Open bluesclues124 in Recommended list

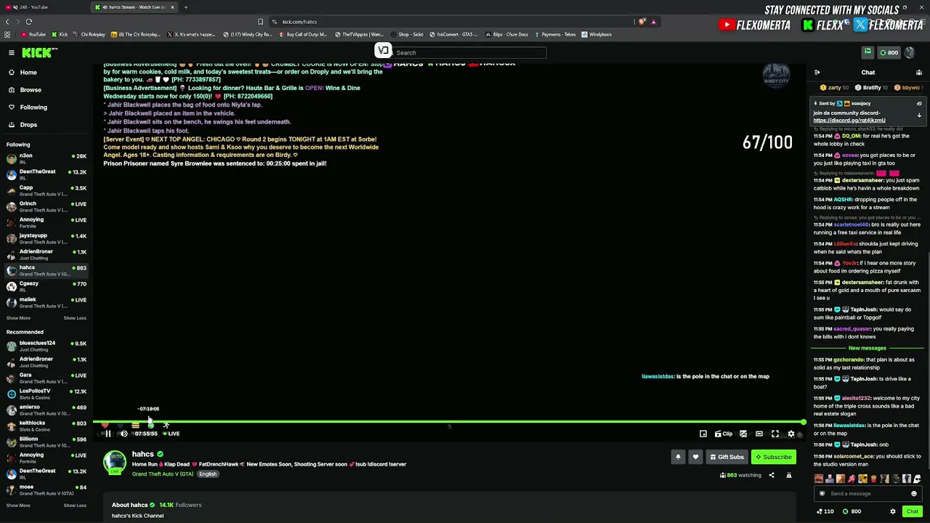46,346
